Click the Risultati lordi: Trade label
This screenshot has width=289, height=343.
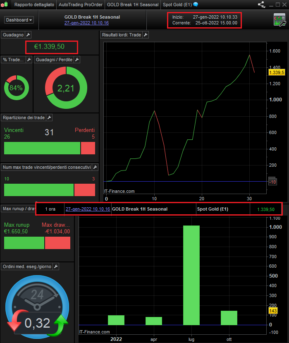pos(122,35)
